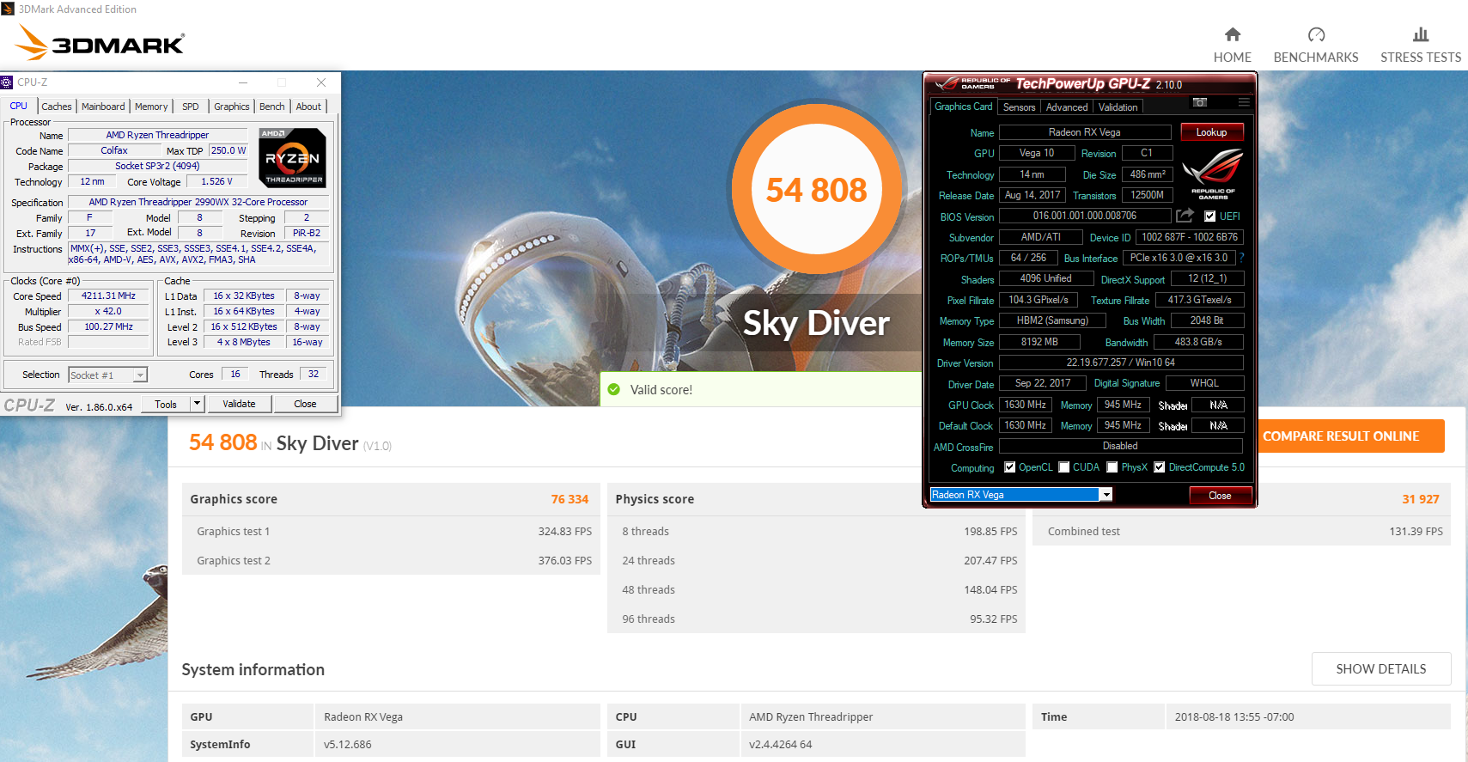Screen dimensions: 1468x762
Task: Open the Benchmarks gauge icon
Action: click(x=1315, y=35)
